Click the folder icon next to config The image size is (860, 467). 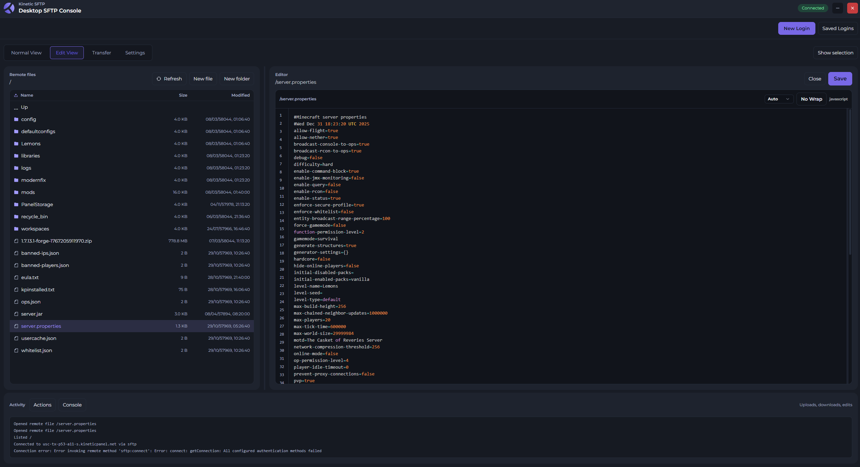(x=16, y=119)
